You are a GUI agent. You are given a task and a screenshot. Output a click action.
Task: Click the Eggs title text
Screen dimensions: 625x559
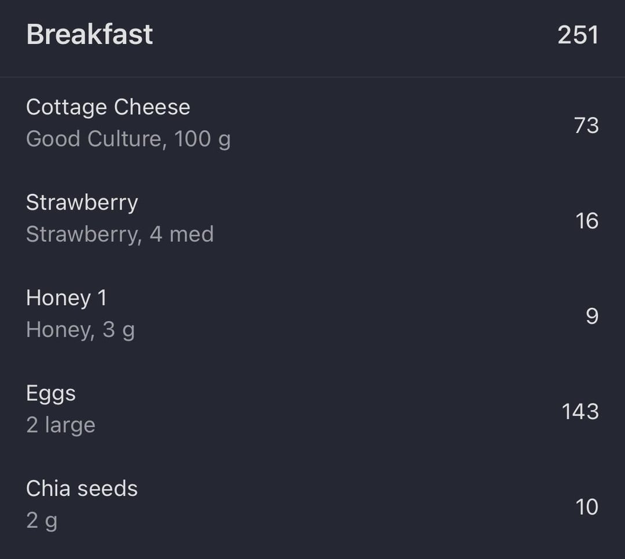51,394
